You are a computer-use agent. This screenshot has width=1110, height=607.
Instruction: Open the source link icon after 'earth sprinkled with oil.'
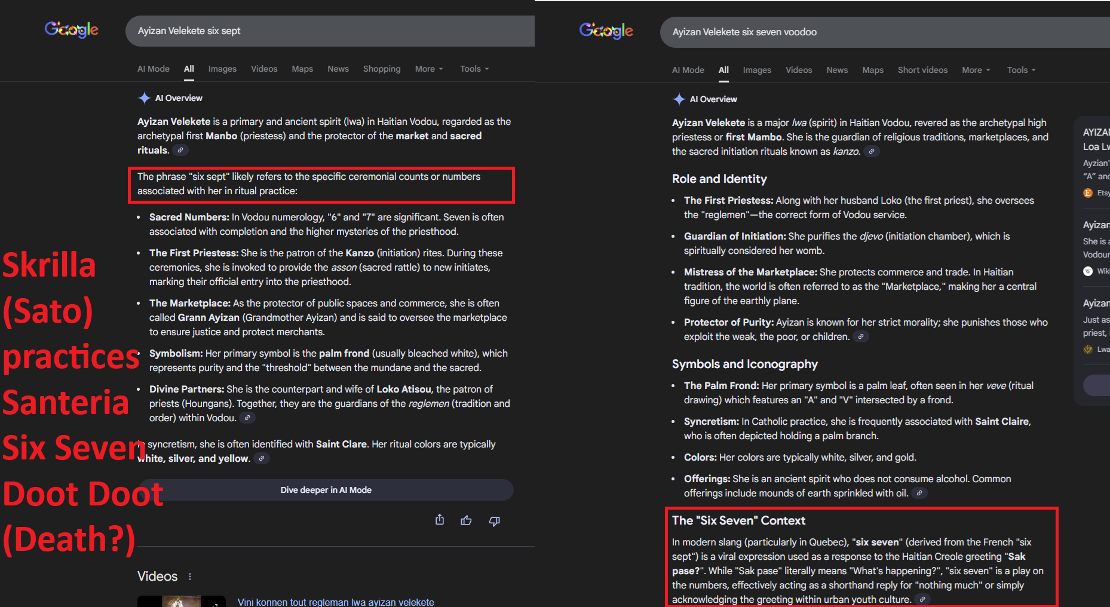pos(919,493)
